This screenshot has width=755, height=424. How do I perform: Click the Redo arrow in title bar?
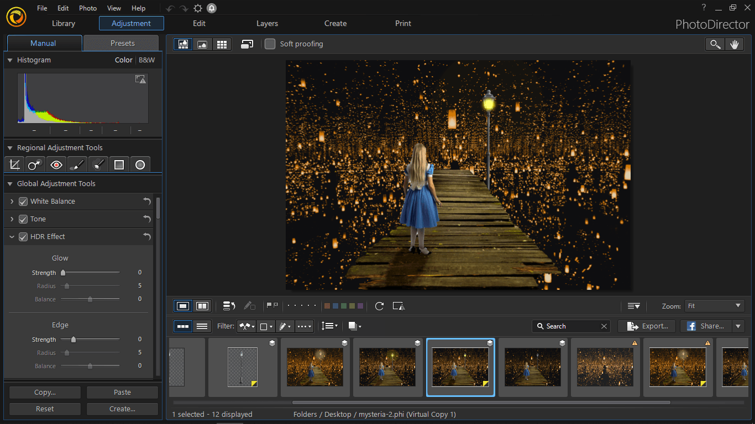tap(184, 8)
